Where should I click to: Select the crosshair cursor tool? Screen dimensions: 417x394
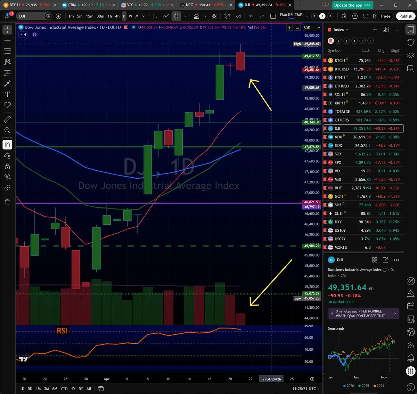point(7,30)
